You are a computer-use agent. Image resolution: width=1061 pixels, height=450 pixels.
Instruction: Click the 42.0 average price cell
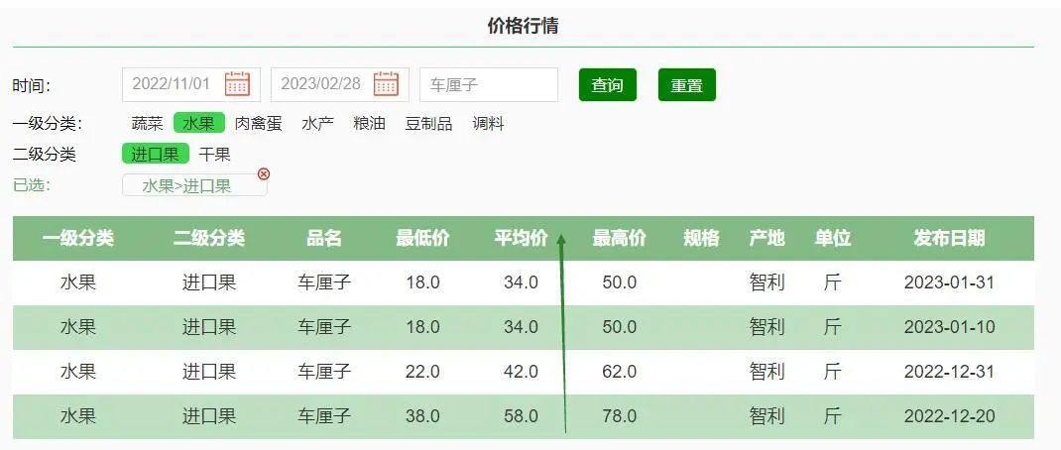(521, 372)
